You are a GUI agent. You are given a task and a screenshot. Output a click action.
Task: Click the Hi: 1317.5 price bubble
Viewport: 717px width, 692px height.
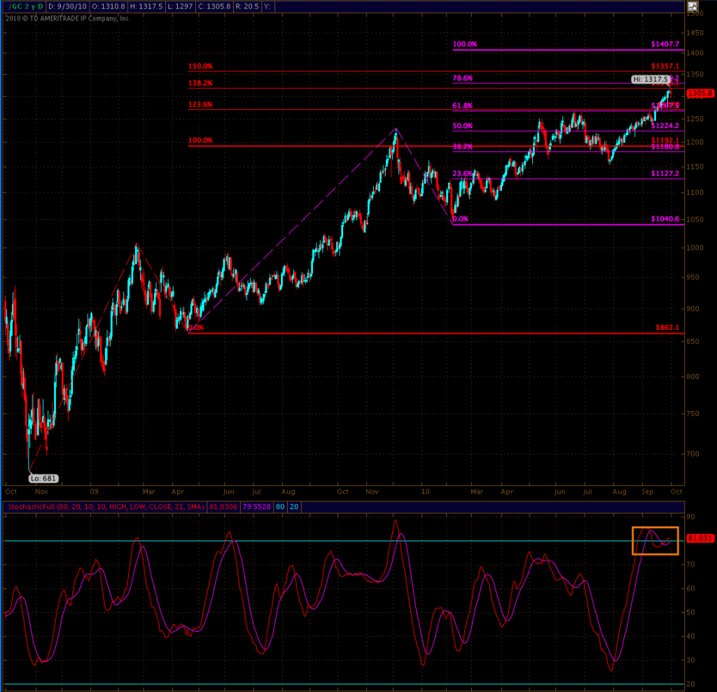point(651,79)
